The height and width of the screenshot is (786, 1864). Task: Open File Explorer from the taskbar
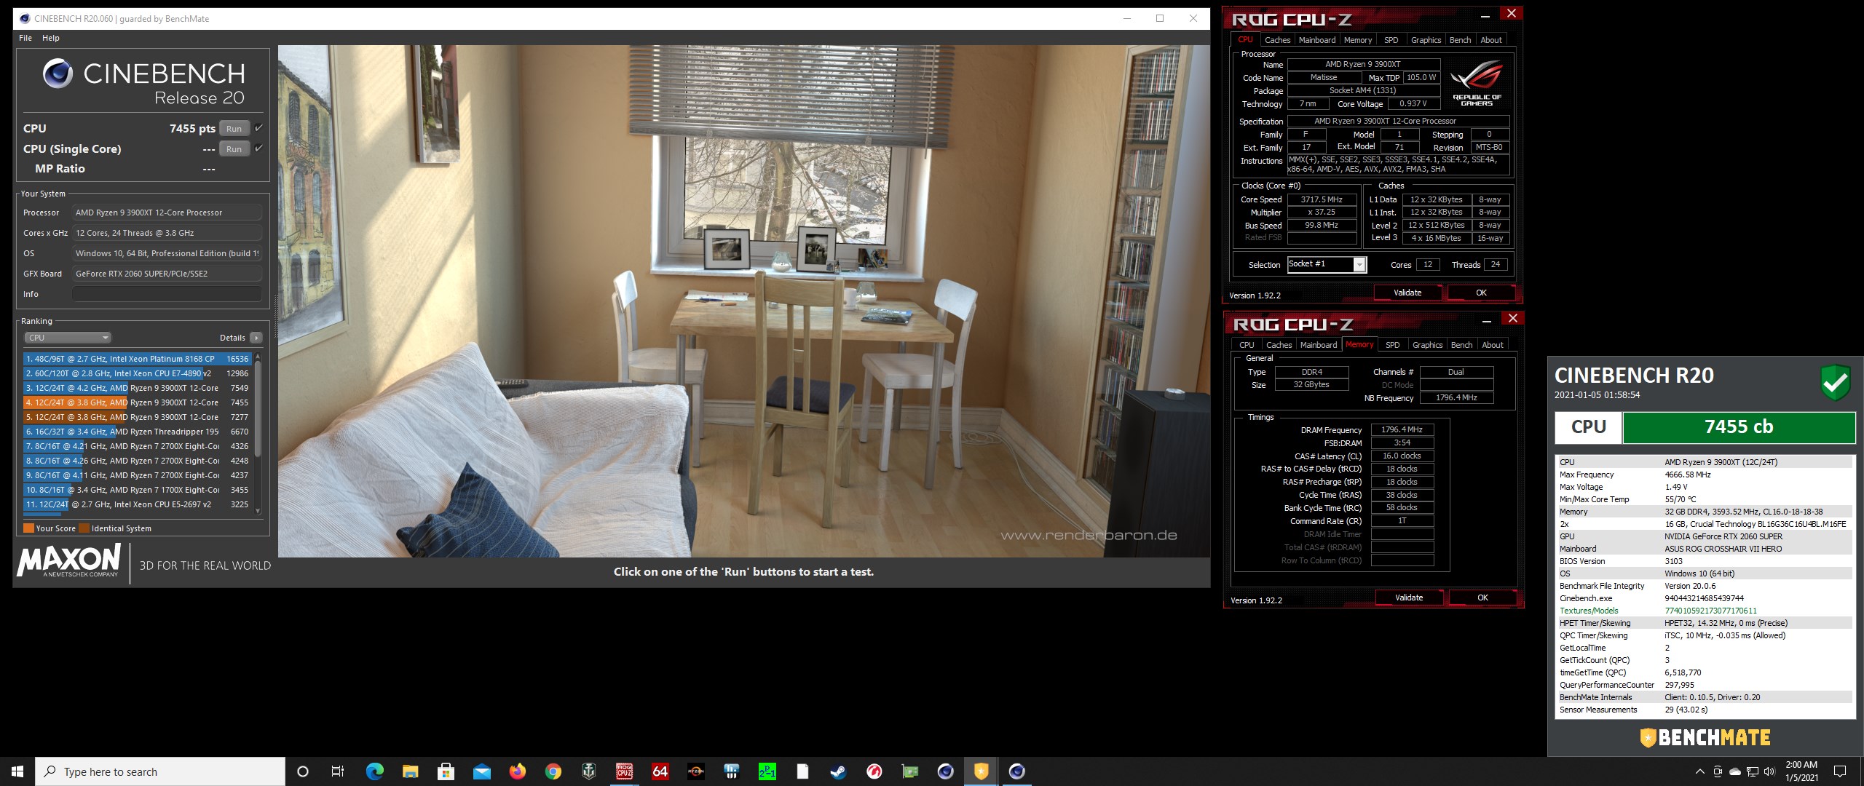[x=410, y=771]
